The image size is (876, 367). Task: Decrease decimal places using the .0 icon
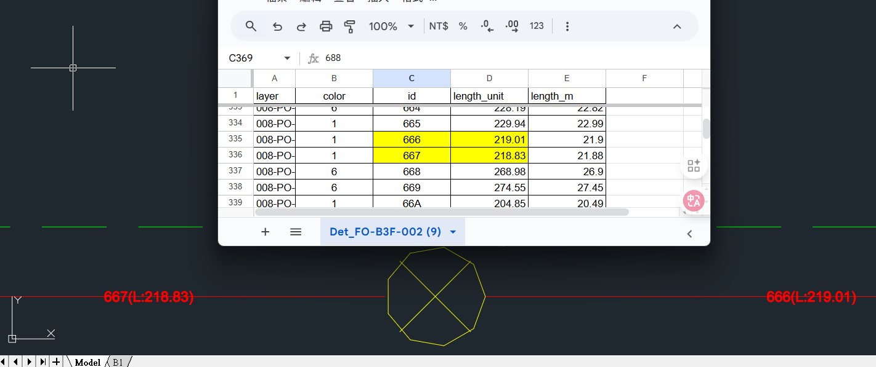pyautogui.click(x=486, y=26)
